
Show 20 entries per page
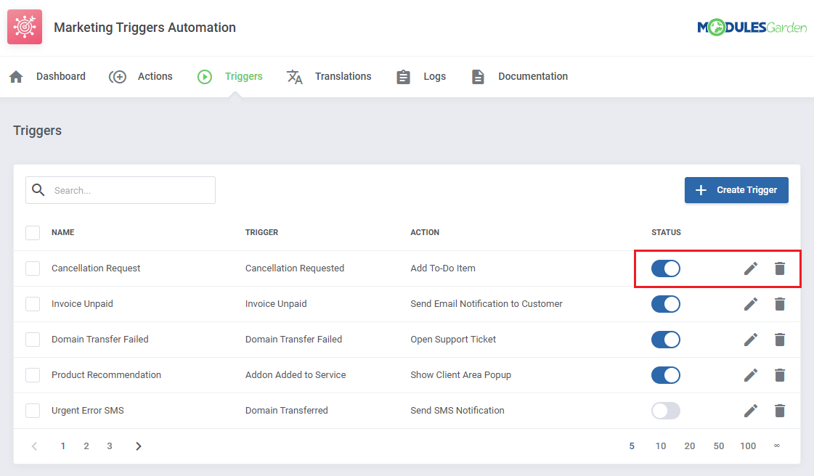point(689,446)
